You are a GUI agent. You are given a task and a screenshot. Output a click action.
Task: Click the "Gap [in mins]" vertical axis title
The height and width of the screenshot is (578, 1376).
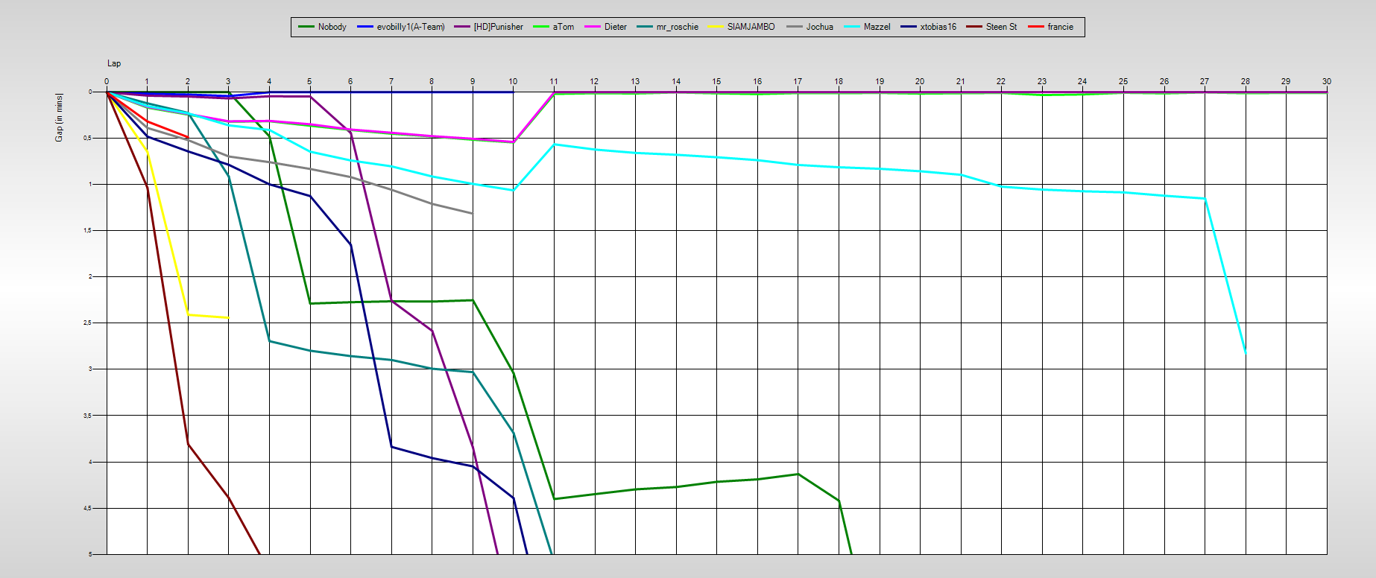(x=59, y=117)
